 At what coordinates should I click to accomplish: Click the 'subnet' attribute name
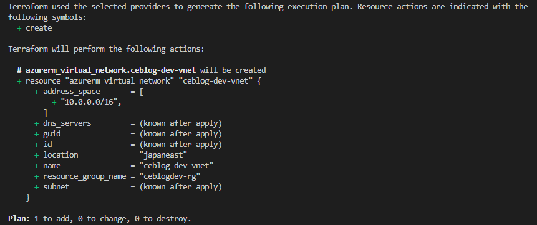56,187
